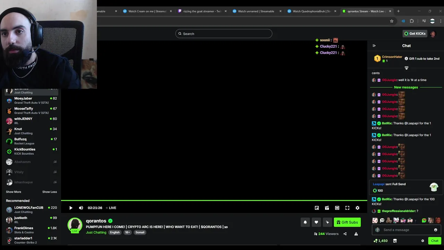This screenshot has width=444, height=250.
Task: Open browser media controls icon
Action: 424,21
